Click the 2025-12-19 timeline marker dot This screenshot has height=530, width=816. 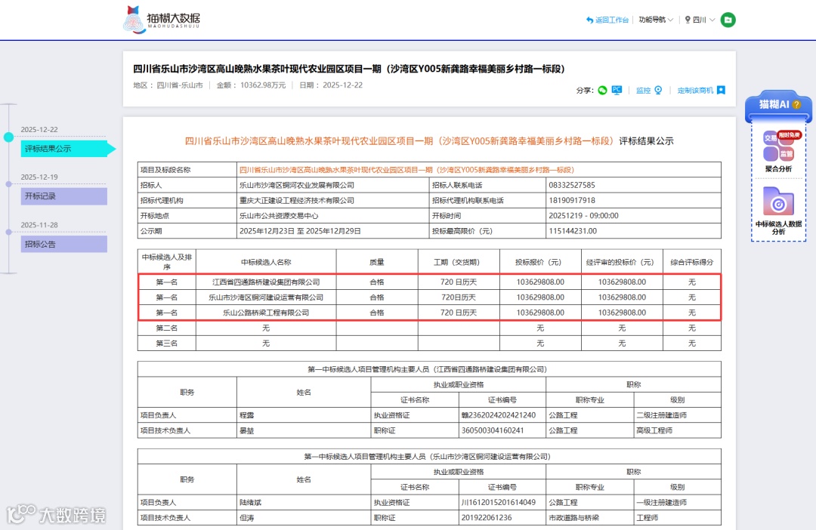(8, 184)
